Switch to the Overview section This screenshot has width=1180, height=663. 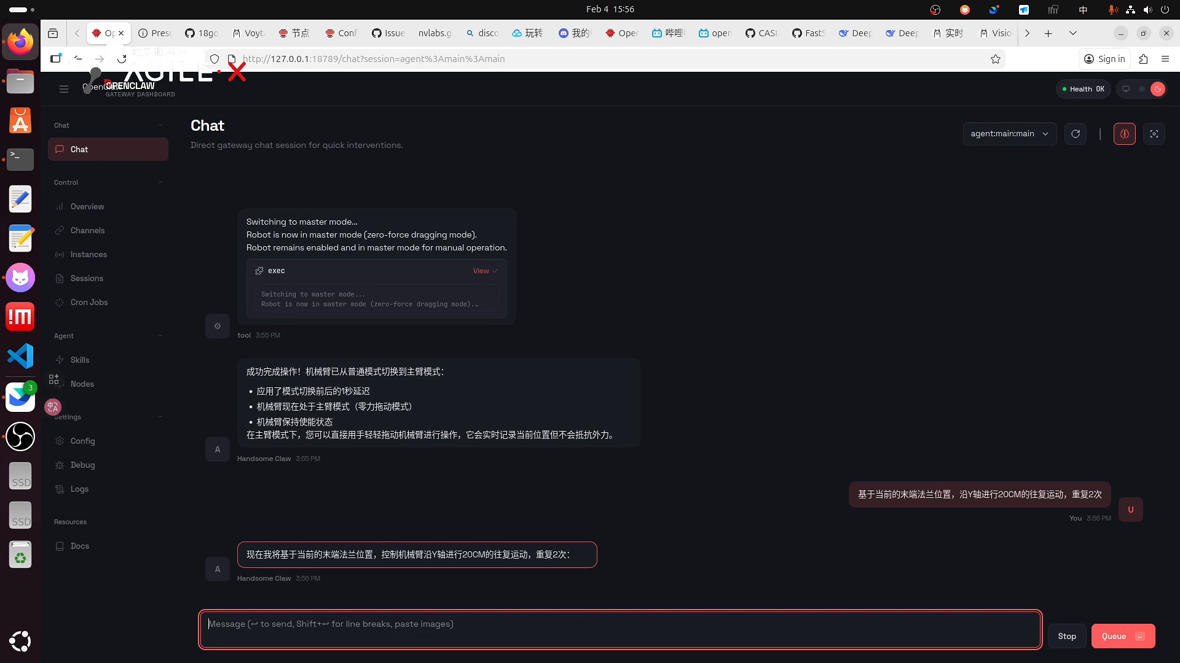click(87, 207)
